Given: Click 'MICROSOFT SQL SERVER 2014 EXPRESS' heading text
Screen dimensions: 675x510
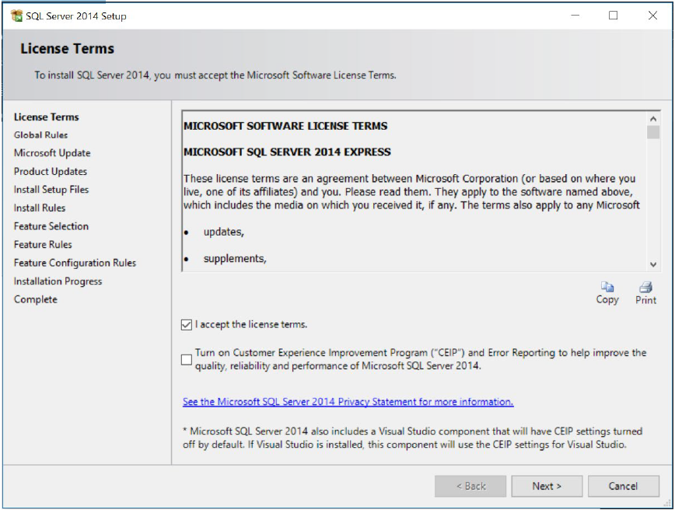Looking at the screenshot, I should pos(287,152).
